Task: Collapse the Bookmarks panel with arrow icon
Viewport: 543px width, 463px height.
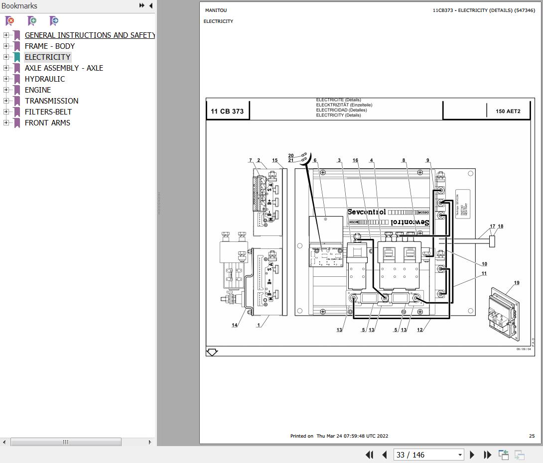Action: (x=150, y=5)
